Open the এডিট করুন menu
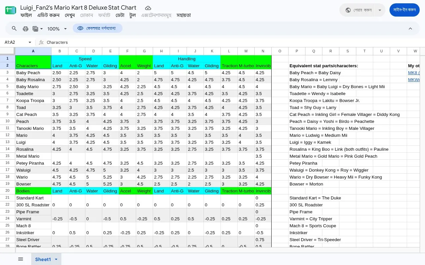The image size is (425, 265). click(x=48, y=15)
